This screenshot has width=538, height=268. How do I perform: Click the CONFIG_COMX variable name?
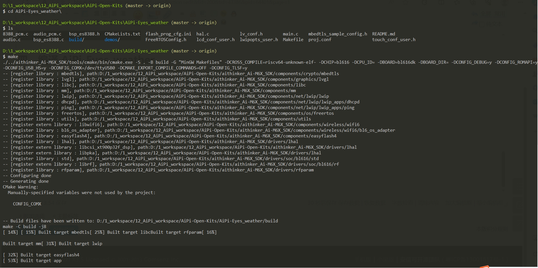[27, 204]
